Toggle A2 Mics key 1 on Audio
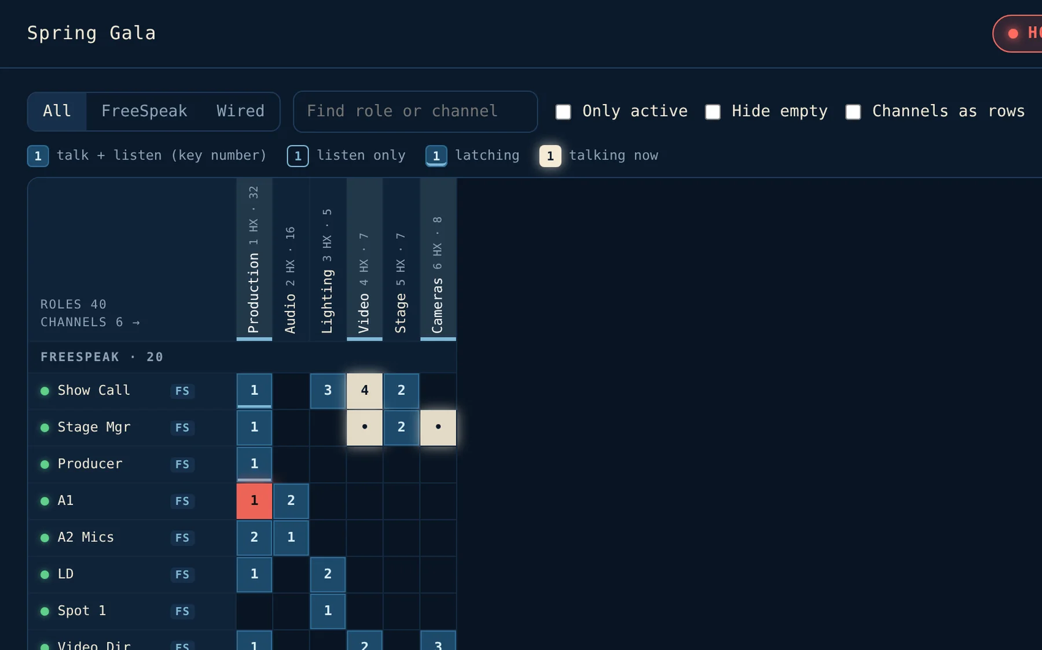Viewport: 1042px width, 650px height. point(291,537)
